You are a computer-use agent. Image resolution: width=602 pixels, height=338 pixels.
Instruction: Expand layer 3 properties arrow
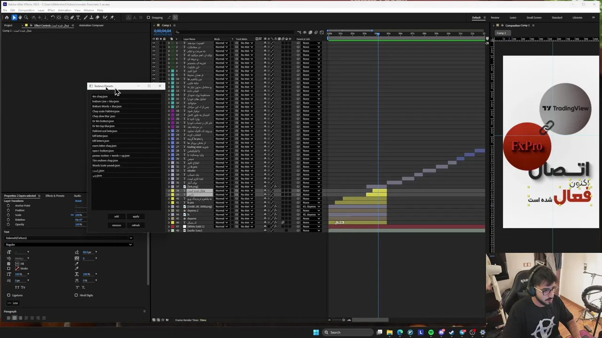169,51
